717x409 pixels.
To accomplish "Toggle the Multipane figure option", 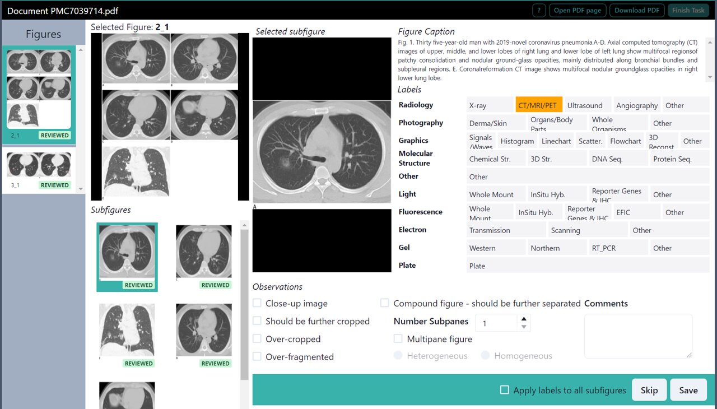I will (x=398, y=338).
